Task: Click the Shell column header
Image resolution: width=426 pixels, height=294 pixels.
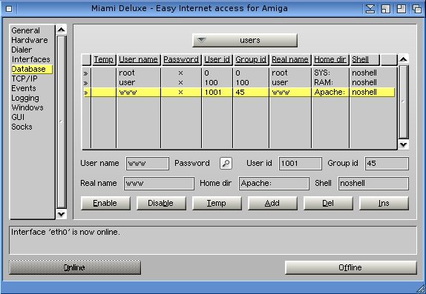Action: pyautogui.click(x=364, y=59)
